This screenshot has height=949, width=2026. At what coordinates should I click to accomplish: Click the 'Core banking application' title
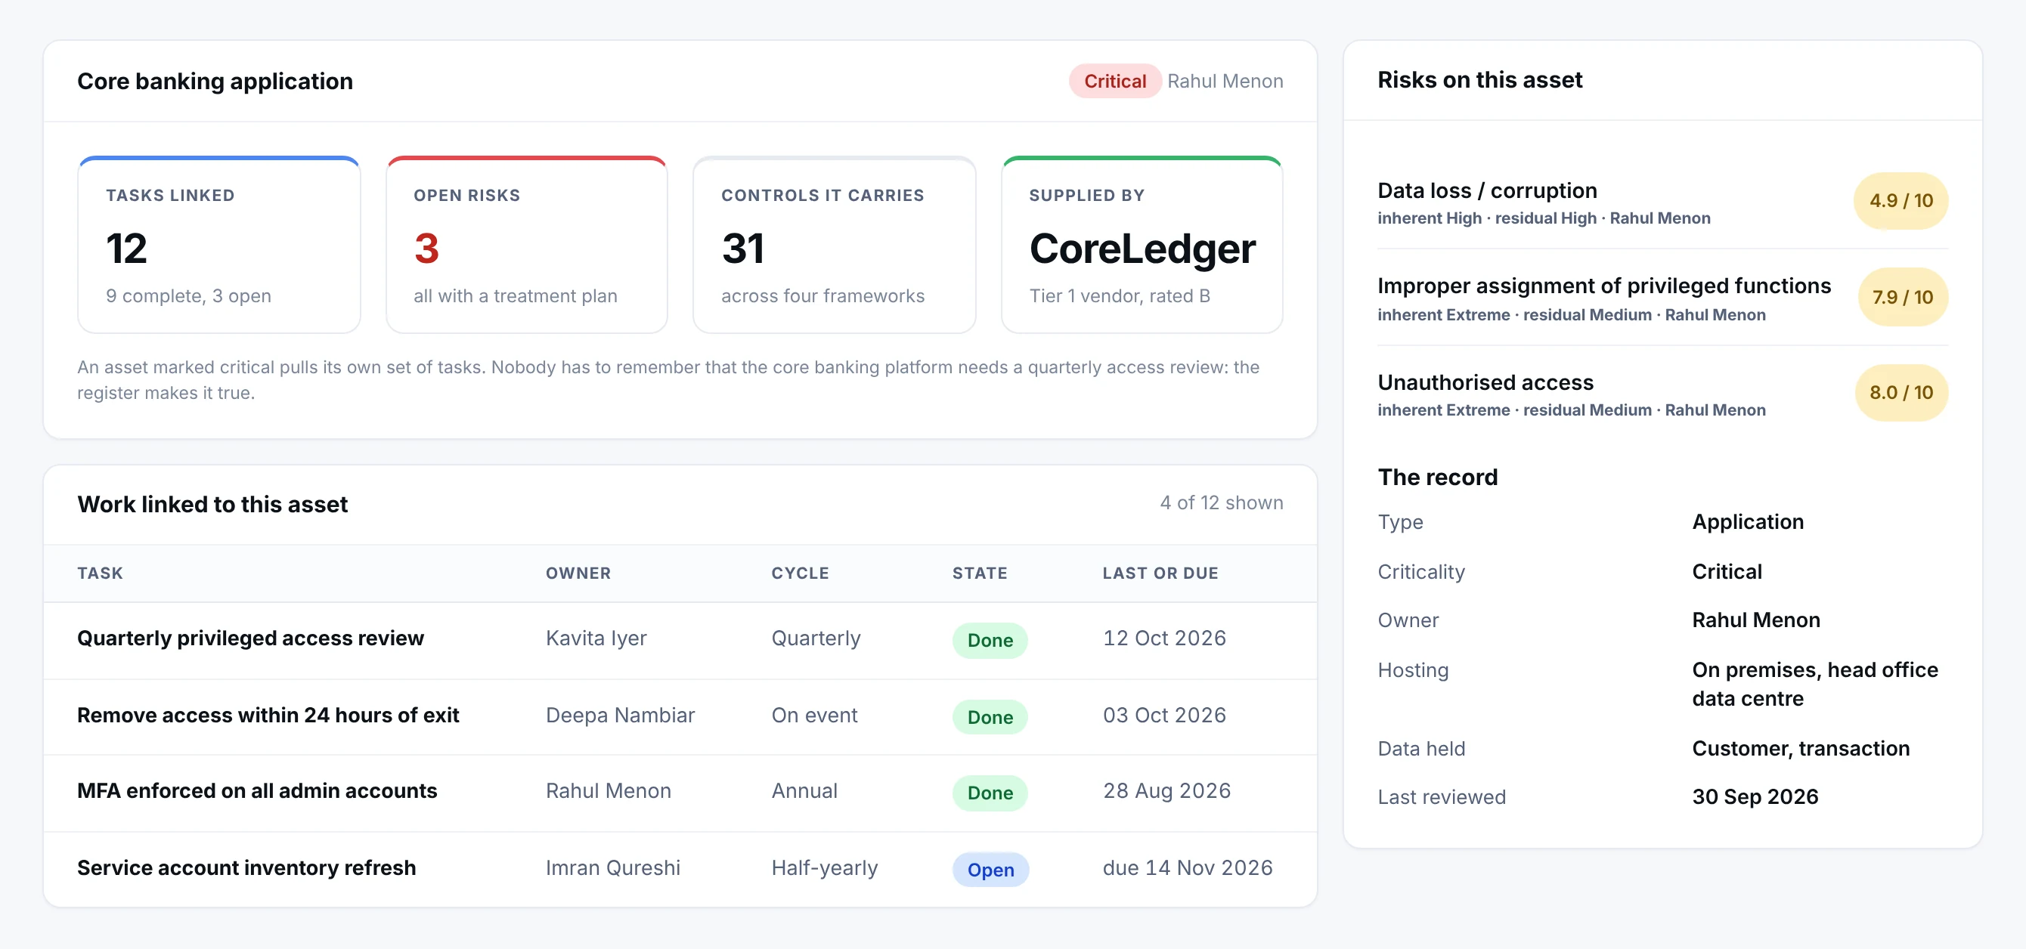(x=215, y=81)
